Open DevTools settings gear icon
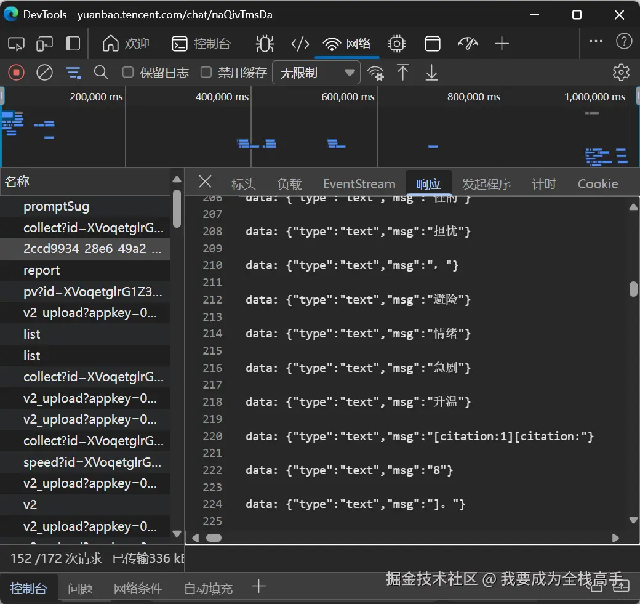This screenshot has height=604, width=640. [x=621, y=73]
